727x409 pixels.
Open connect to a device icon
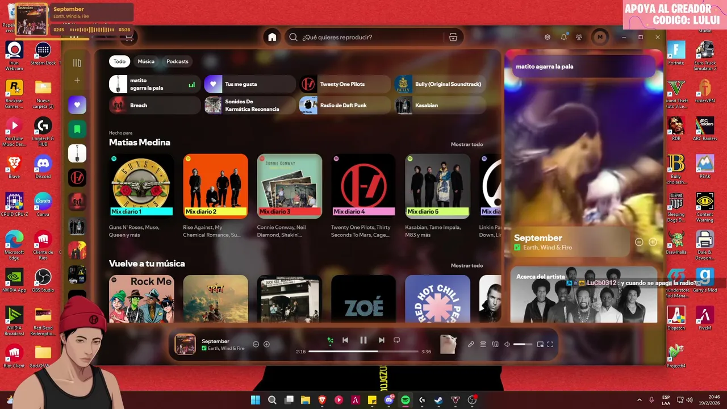click(495, 344)
